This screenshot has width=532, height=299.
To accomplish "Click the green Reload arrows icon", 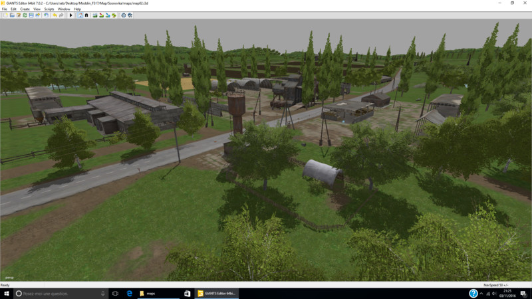I will coord(25,15).
